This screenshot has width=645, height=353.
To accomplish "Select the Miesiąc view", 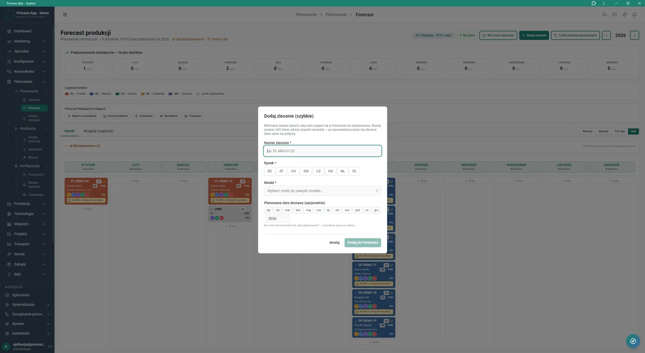I will coord(588,131).
